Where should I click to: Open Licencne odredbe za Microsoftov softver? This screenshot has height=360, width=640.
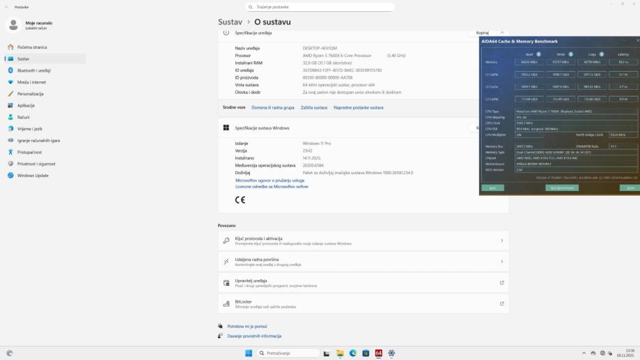272,187
